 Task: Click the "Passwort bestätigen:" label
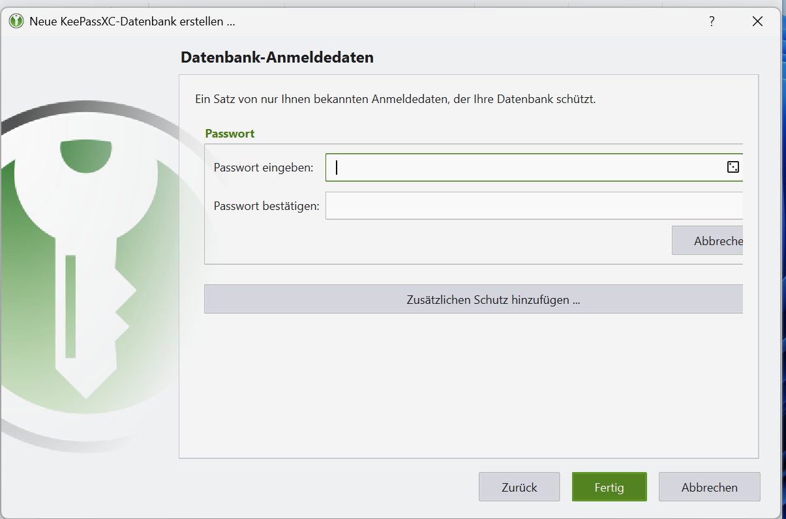[x=266, y=206]
